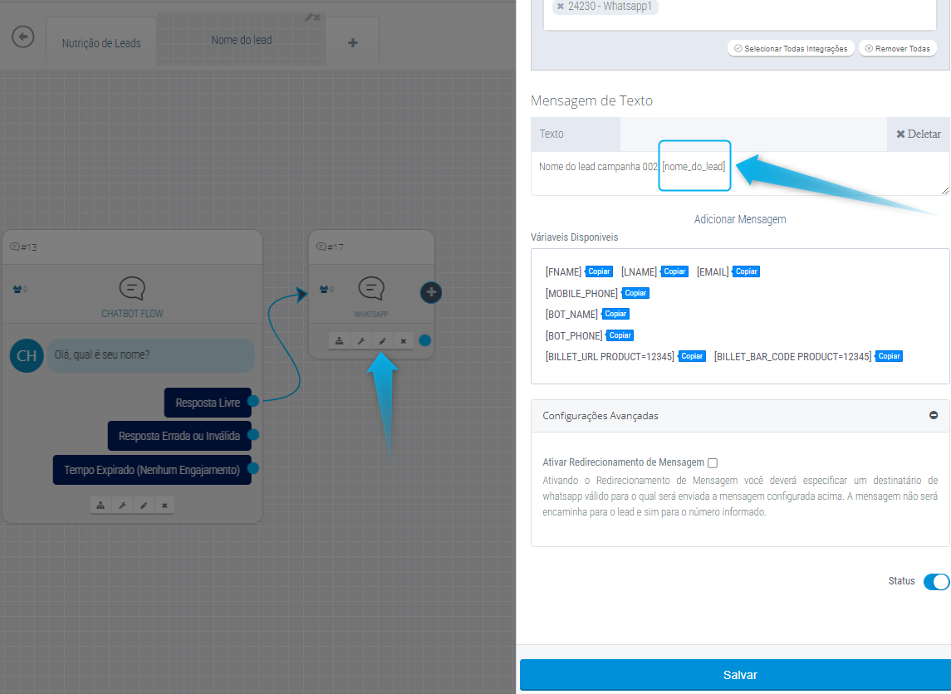
Task: Click Selecionar Todas Integrações
Action: pyautogui.click(x=791, y=49)
